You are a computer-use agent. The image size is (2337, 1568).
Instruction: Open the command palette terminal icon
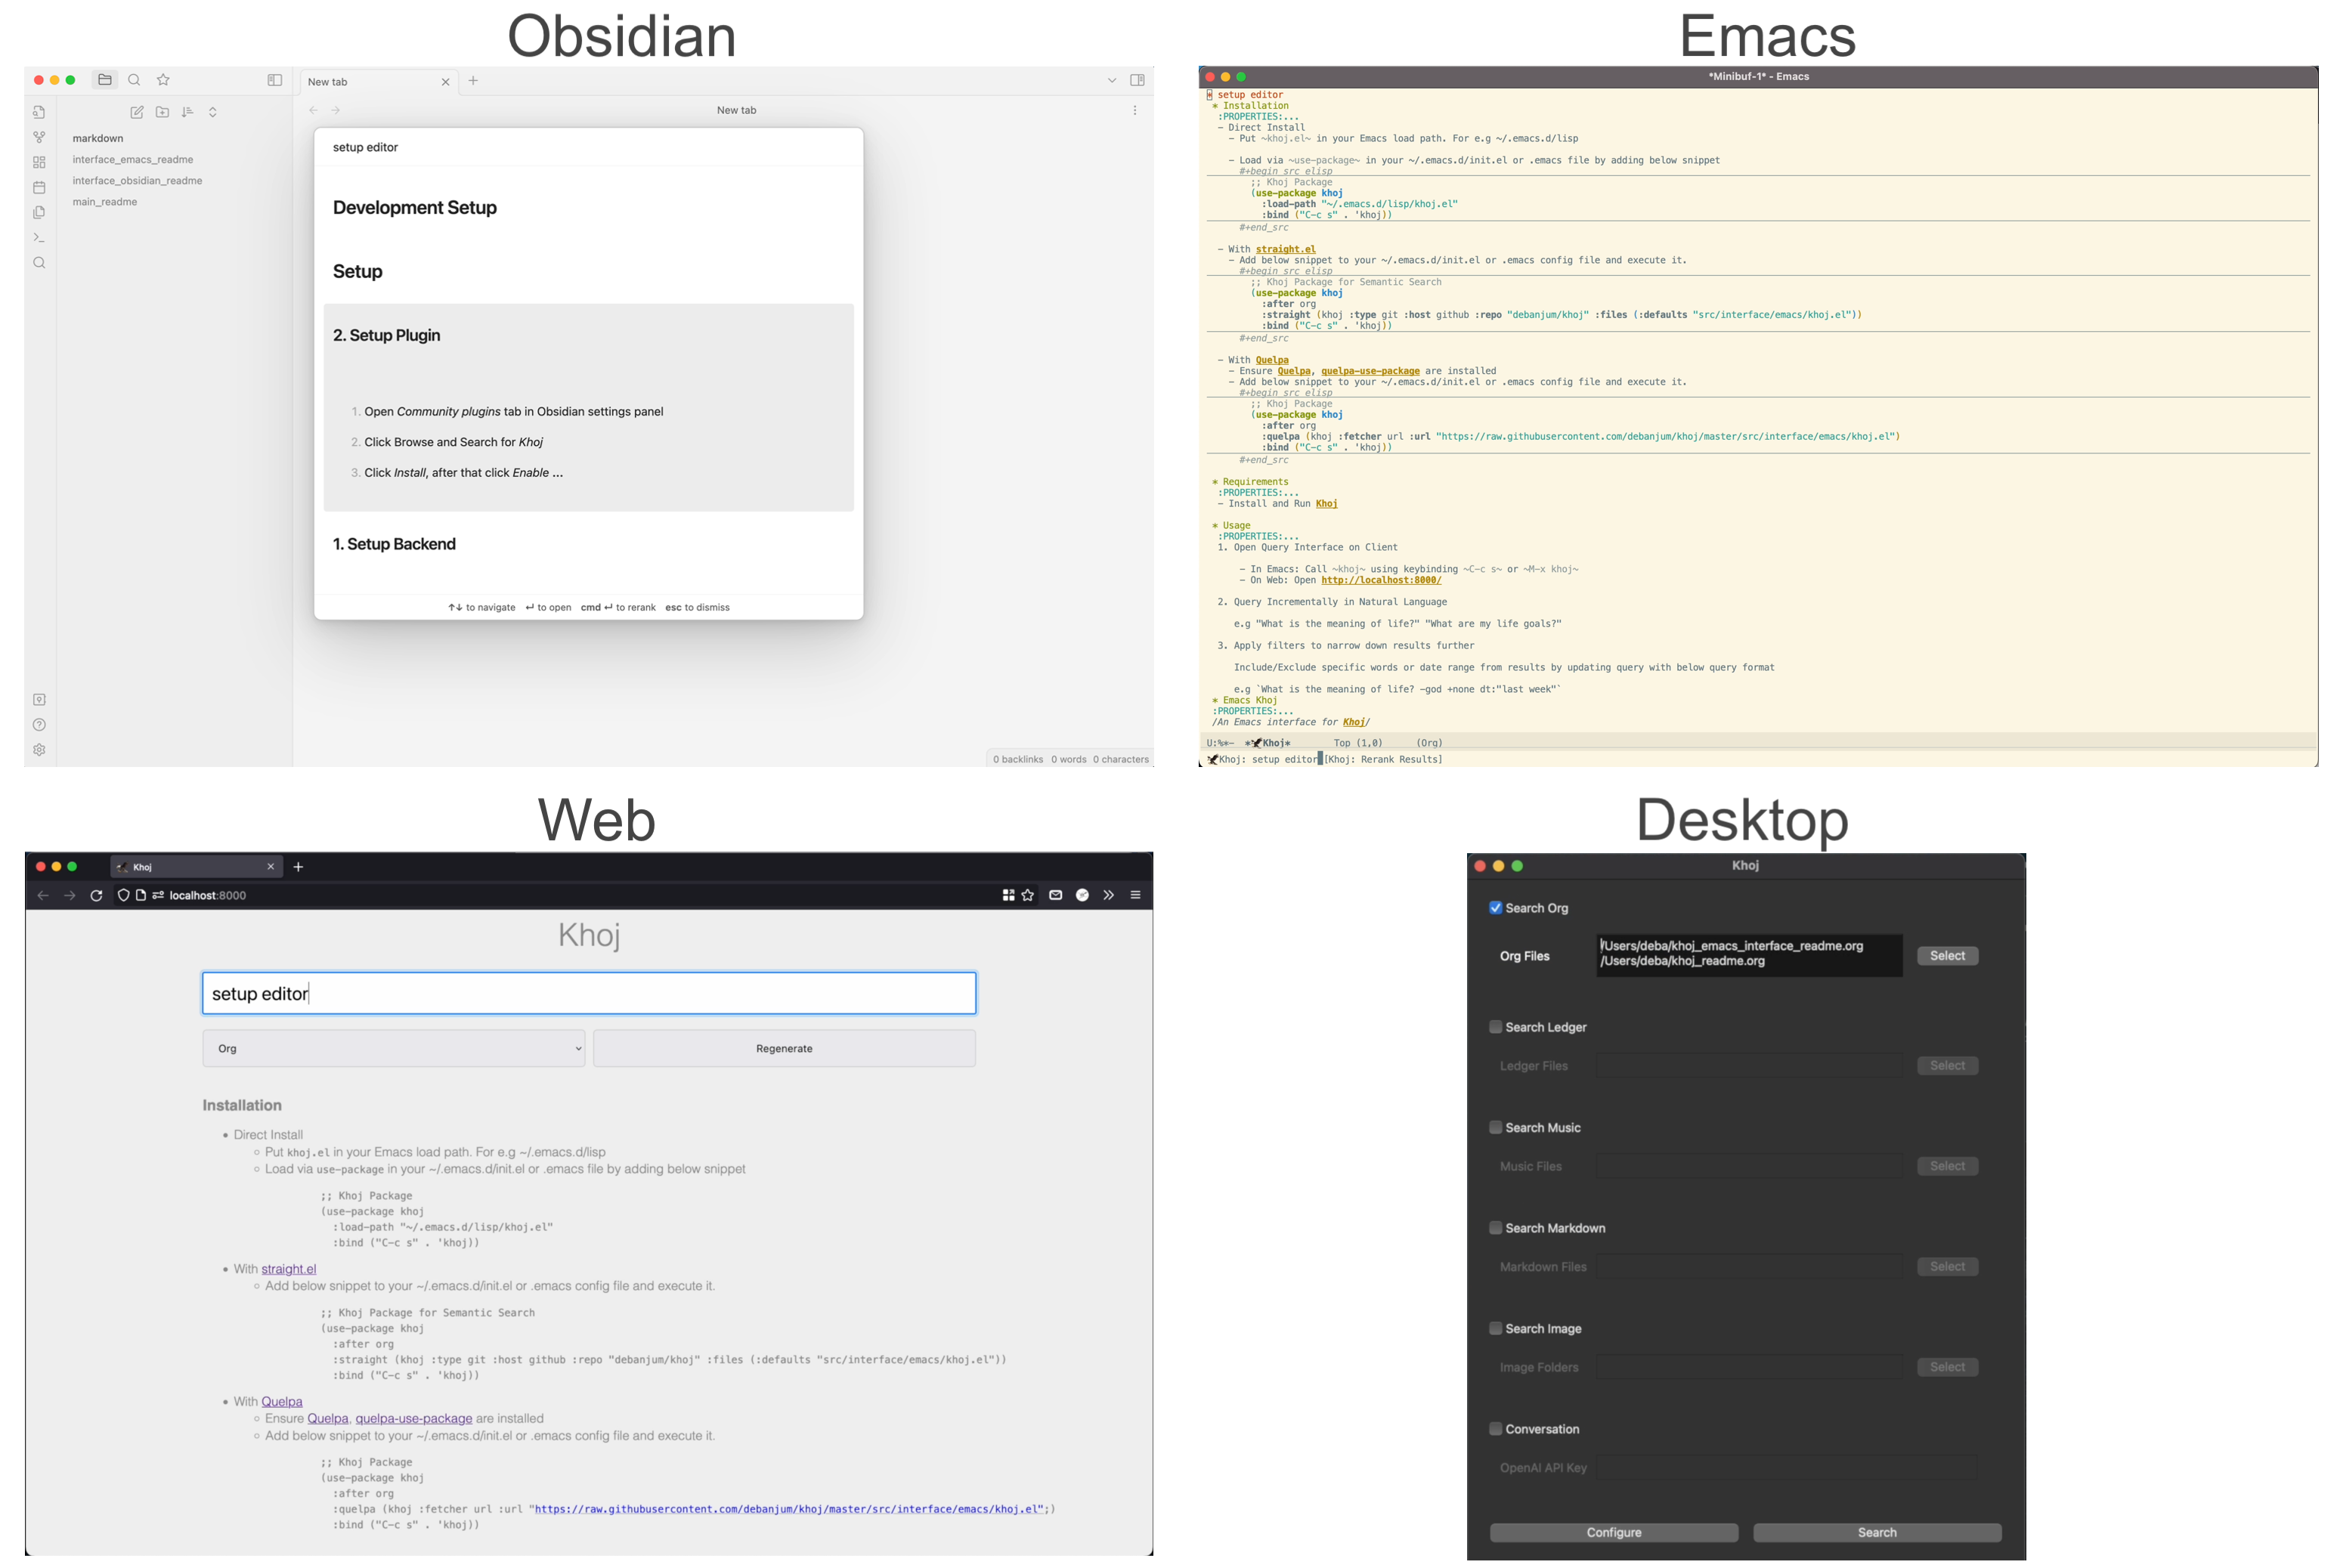click(x=39, y=237)
